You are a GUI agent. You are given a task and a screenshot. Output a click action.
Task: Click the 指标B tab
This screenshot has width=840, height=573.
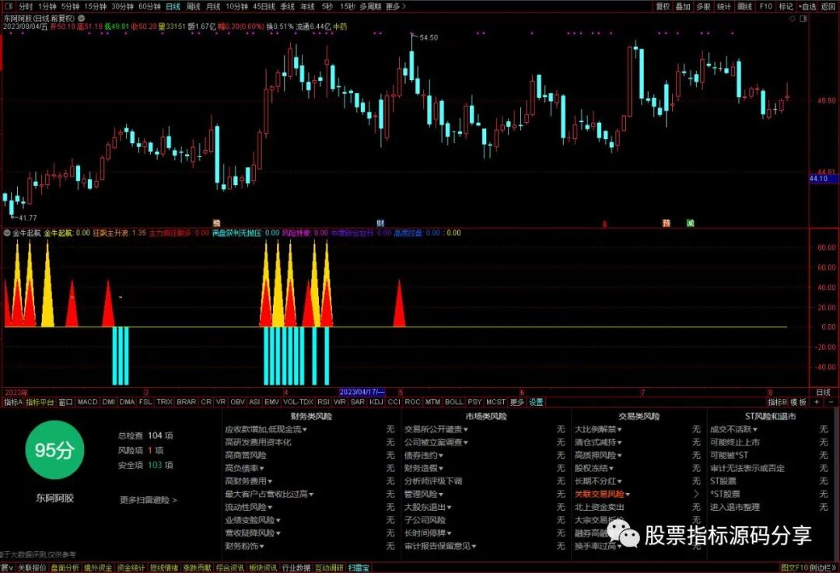pyautogui.click(x=777, y=402)
